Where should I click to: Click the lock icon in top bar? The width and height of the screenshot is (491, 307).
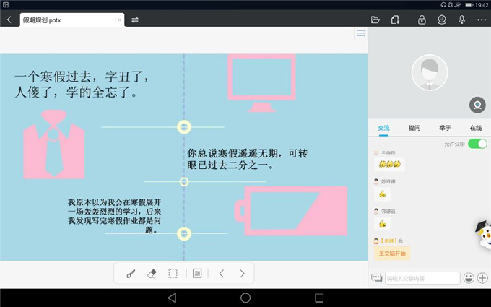[x=422, y=20]
